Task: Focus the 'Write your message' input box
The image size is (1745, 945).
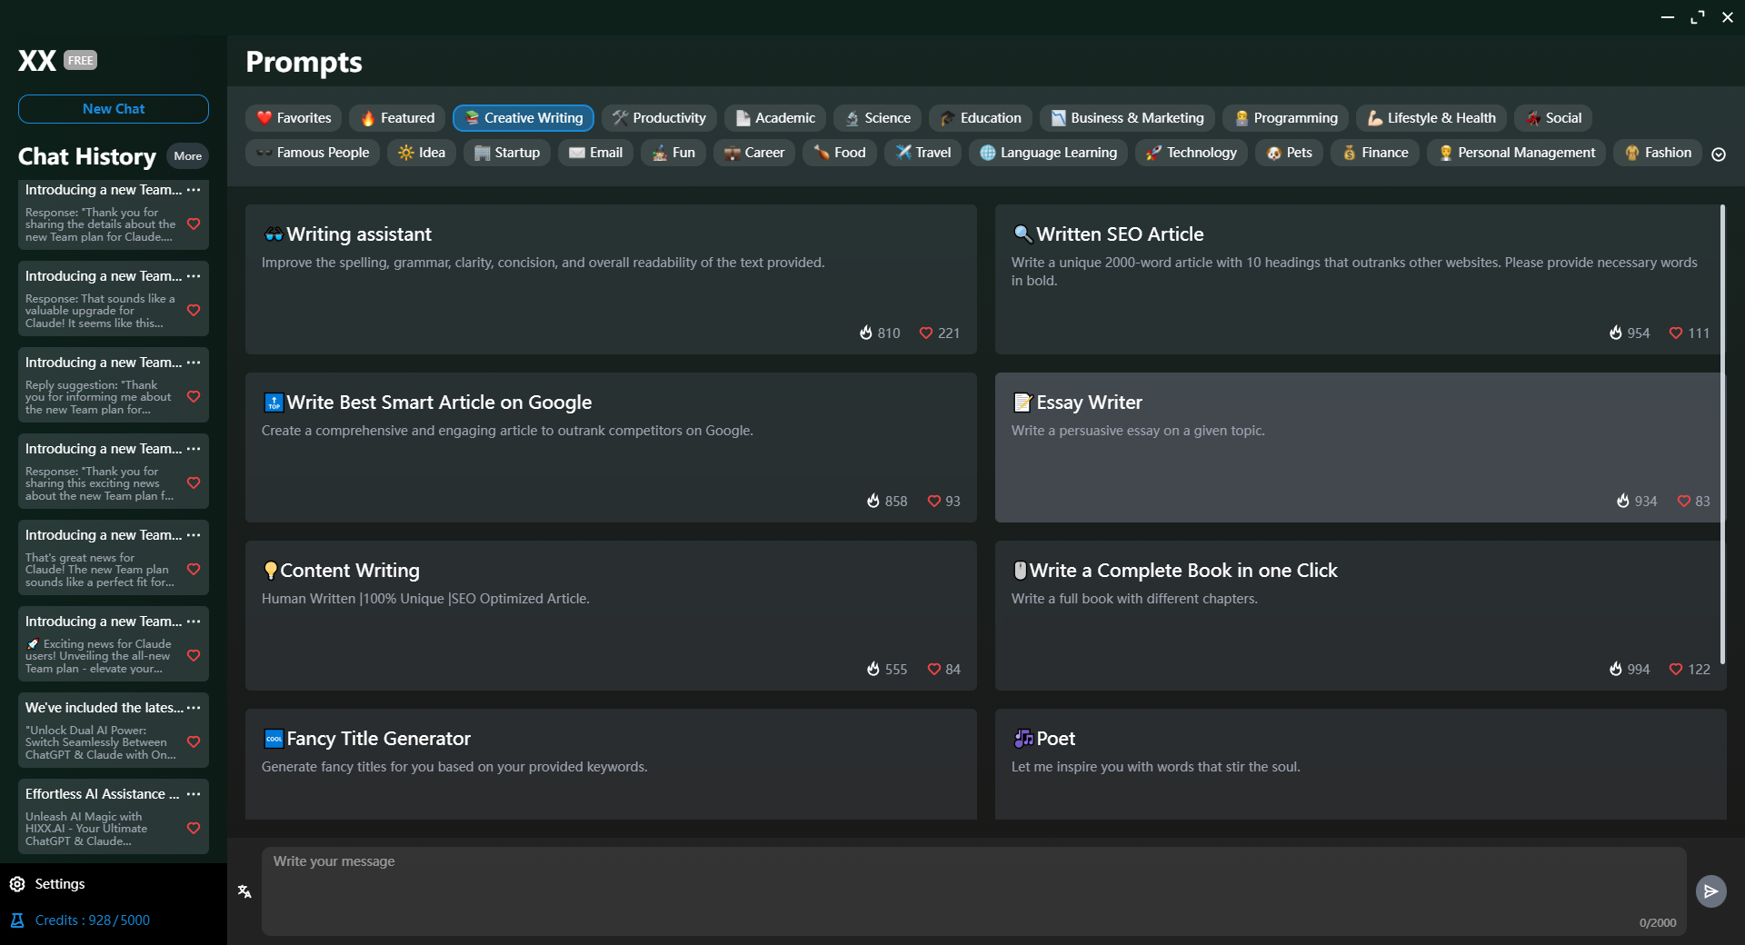Action: tap(973, 891)
